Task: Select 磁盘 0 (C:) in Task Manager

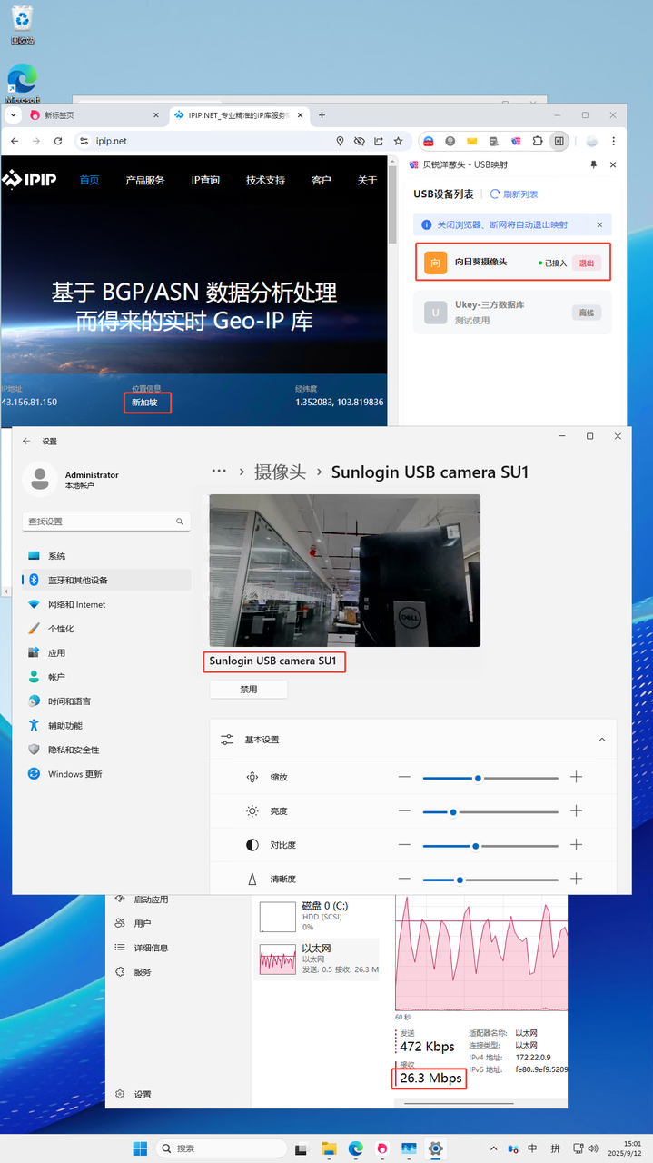Action: point(318,917)
